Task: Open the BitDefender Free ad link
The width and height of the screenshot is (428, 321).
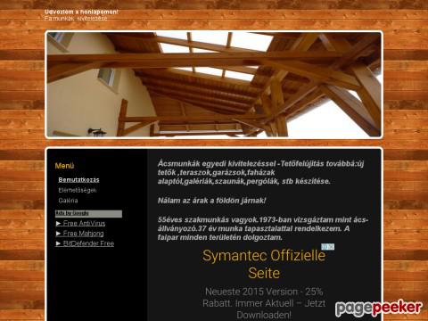Action: 88,243
